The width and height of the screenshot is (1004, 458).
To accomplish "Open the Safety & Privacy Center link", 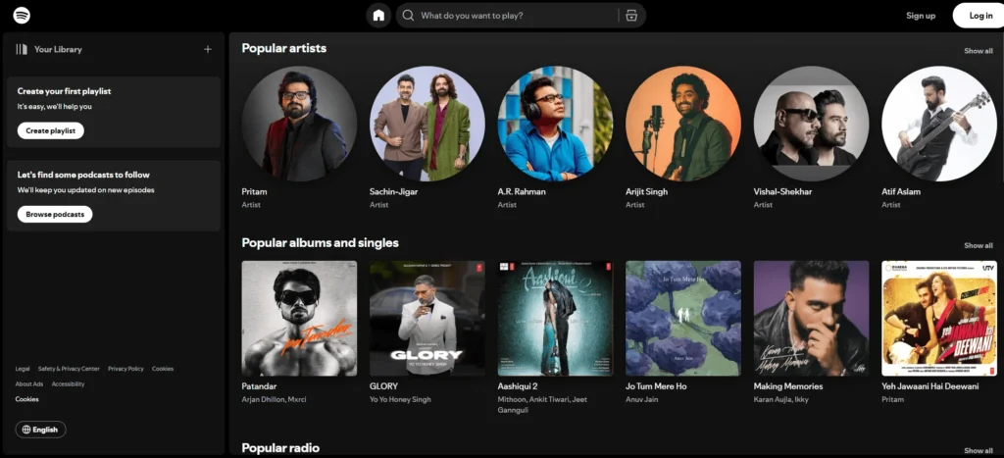I will click(69, 369).
